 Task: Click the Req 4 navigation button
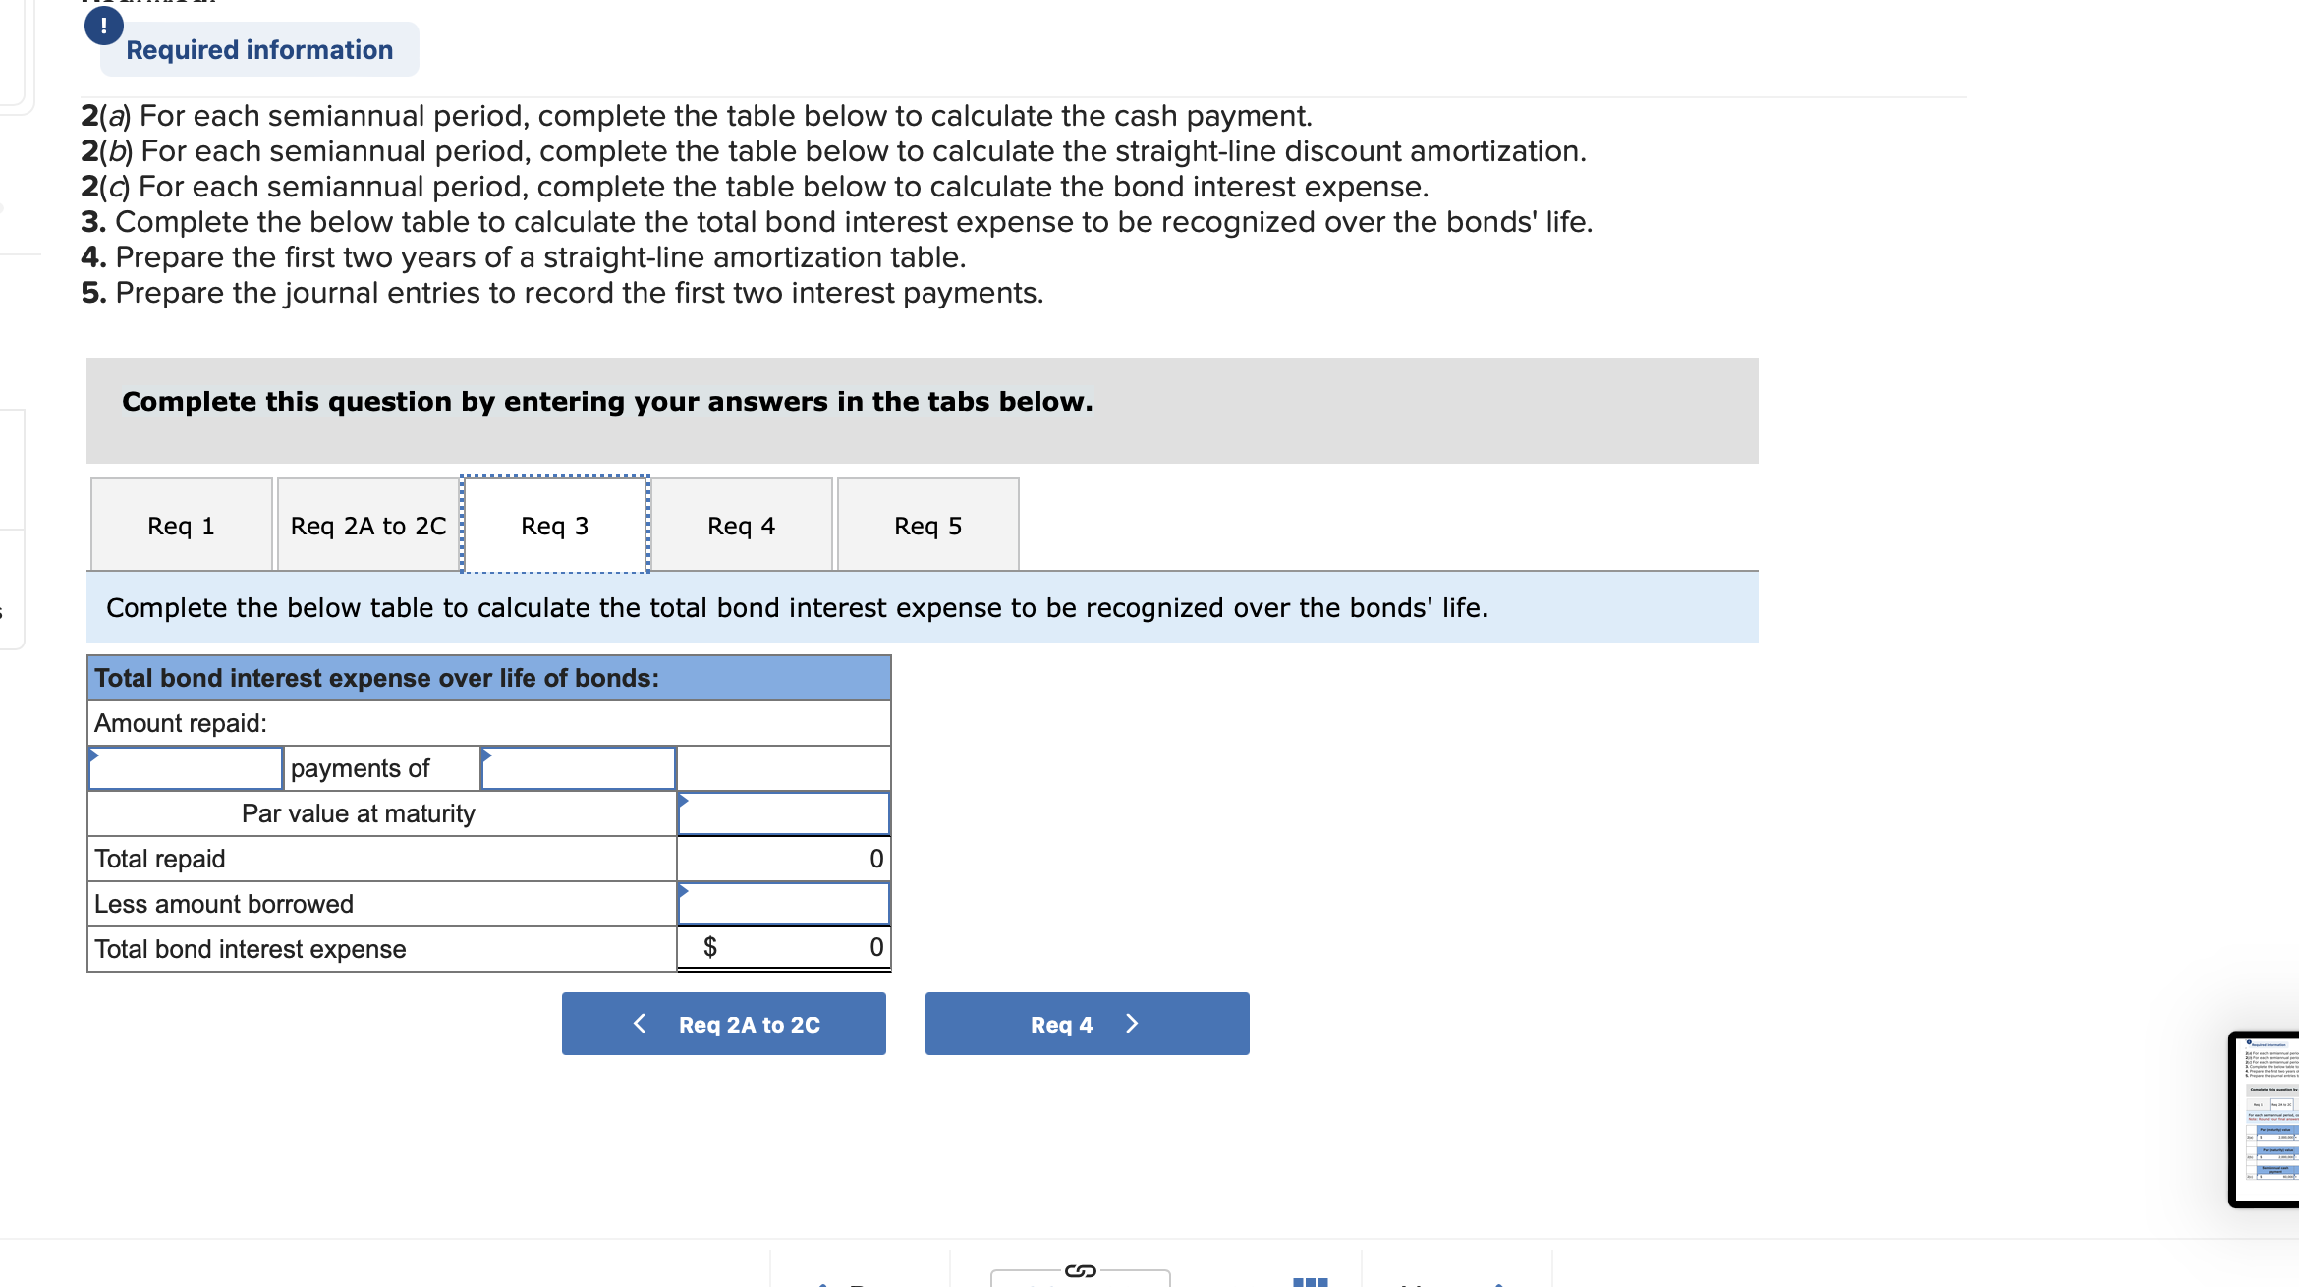(1090, 1025)
